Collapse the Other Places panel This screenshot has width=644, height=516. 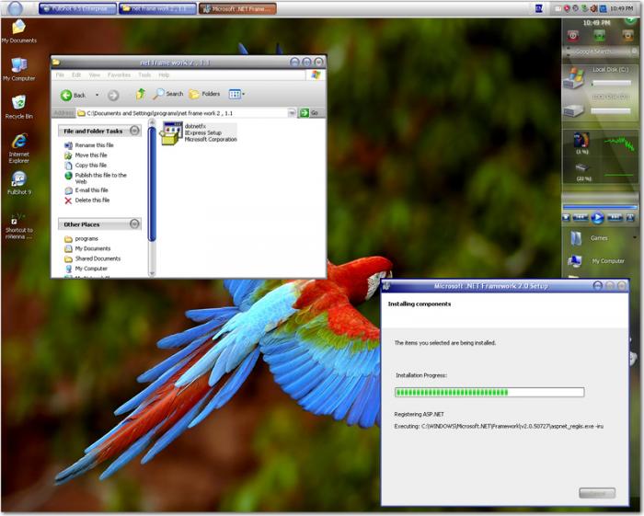pos(134,224)
